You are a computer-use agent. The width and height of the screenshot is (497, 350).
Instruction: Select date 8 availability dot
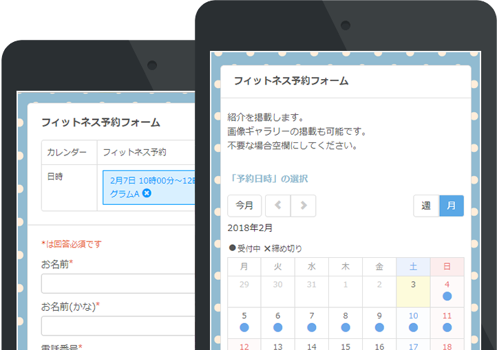pyautogui.click(x=346, y=328)
